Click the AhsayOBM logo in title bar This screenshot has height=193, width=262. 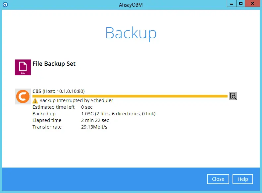pos(5,5)
